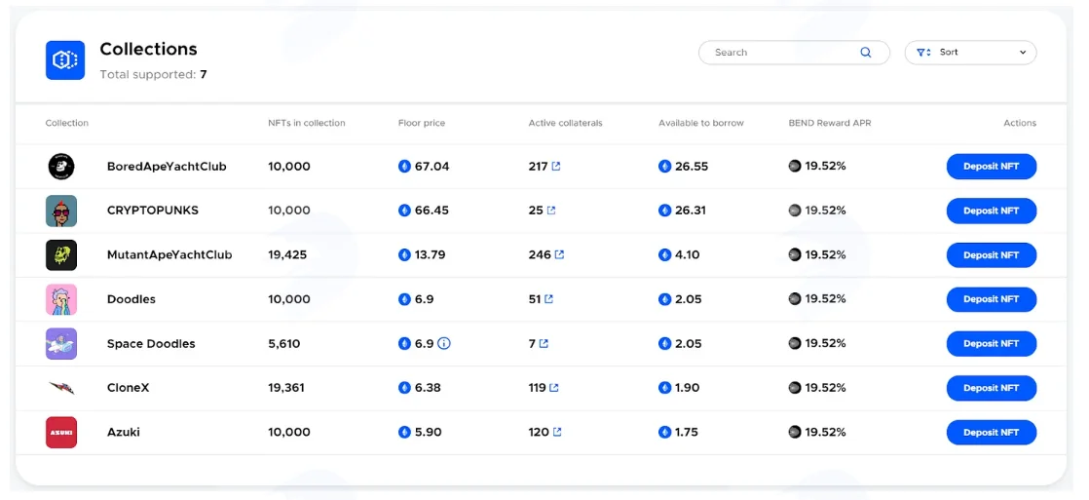Click ETH icon beside available 4.10
Image resolution: width=1089 pixels, height=500 pixels.
coord(665,254)
